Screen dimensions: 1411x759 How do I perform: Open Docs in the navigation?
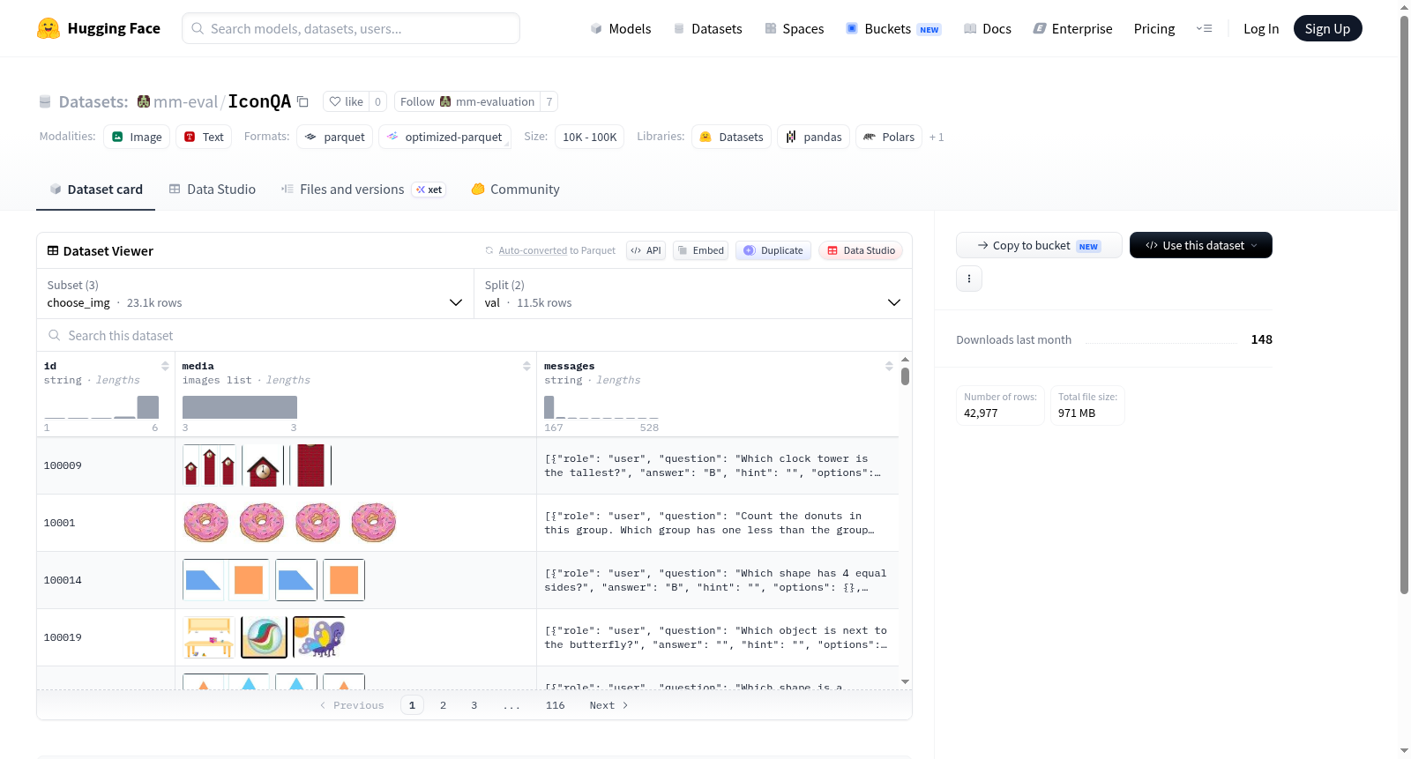click(x=988, y=28)
